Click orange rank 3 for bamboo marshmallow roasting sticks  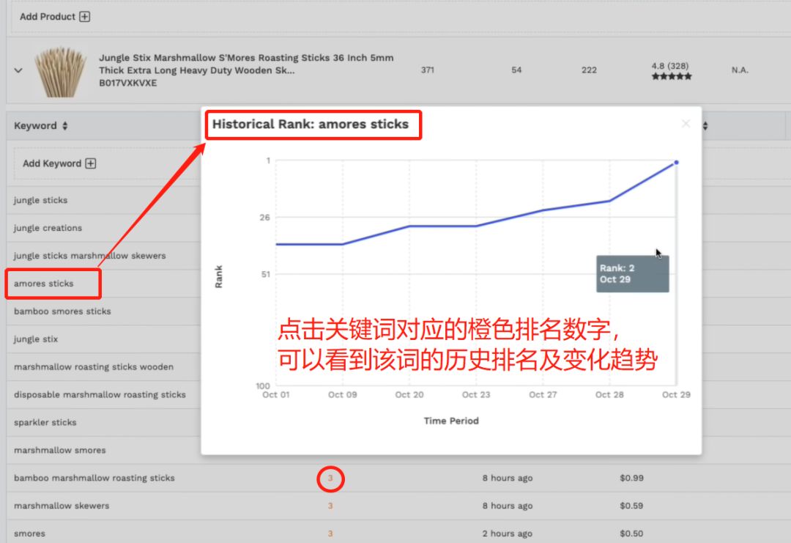pos(330,479)
